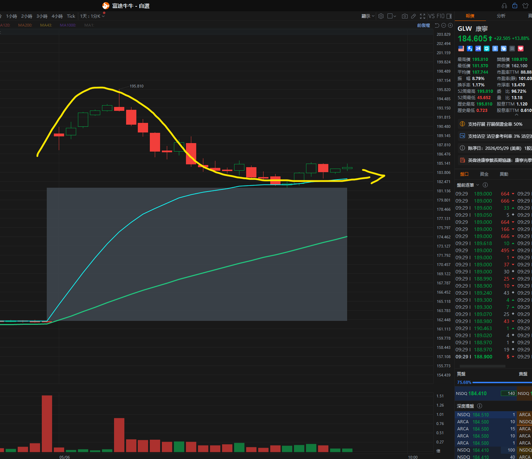Toggle the checkbox in chart toolbar
Viewport: 532px width, 459px height.
(390, 16)
